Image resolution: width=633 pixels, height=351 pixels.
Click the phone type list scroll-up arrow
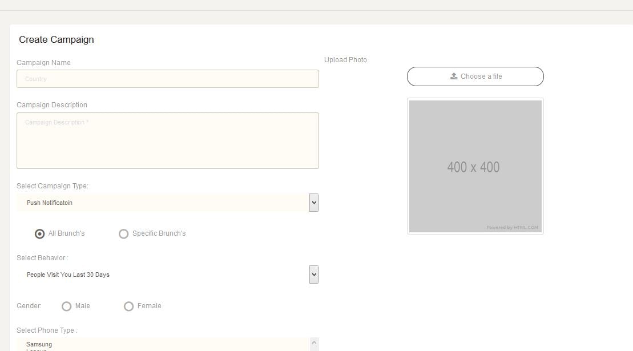coord(314,343)
